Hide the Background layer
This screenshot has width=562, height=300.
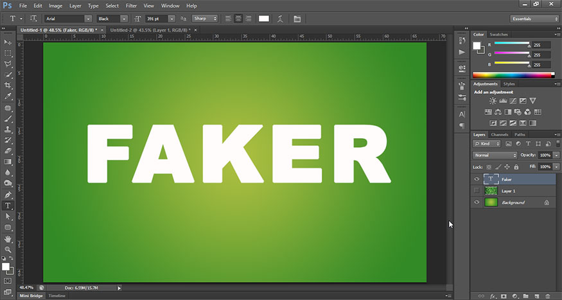point(477,202)
